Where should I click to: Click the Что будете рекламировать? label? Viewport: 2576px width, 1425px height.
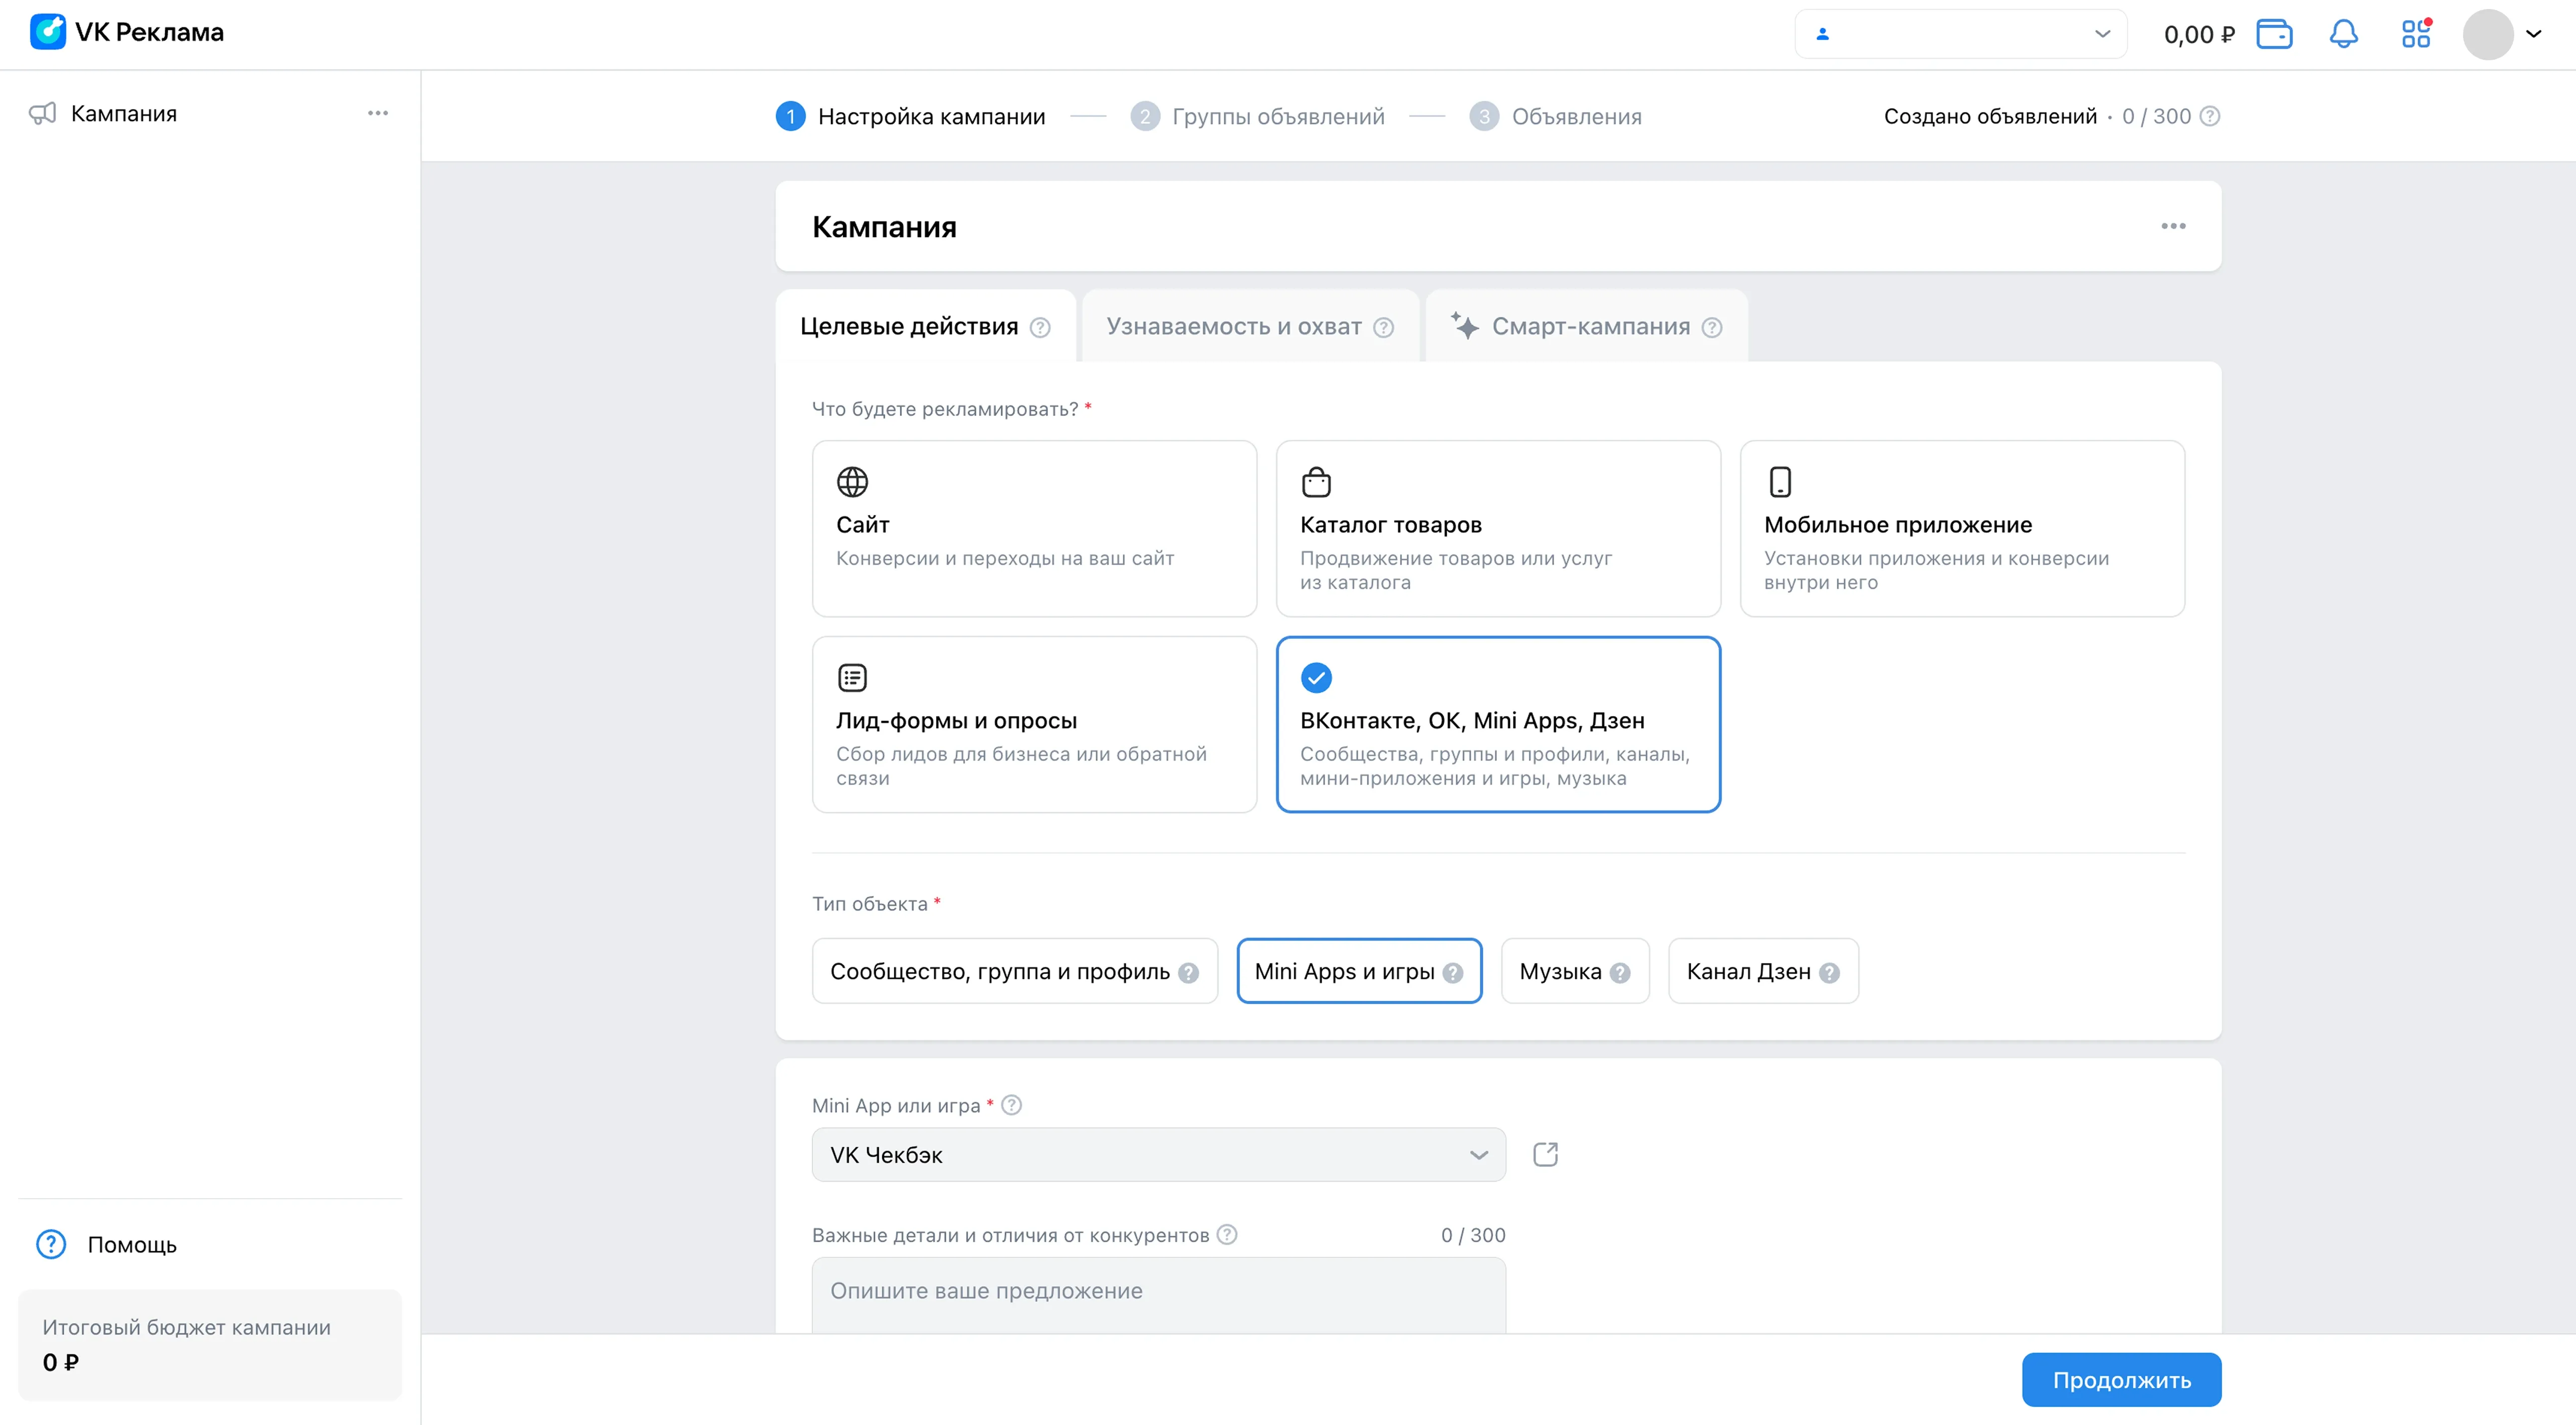point(945,409)
